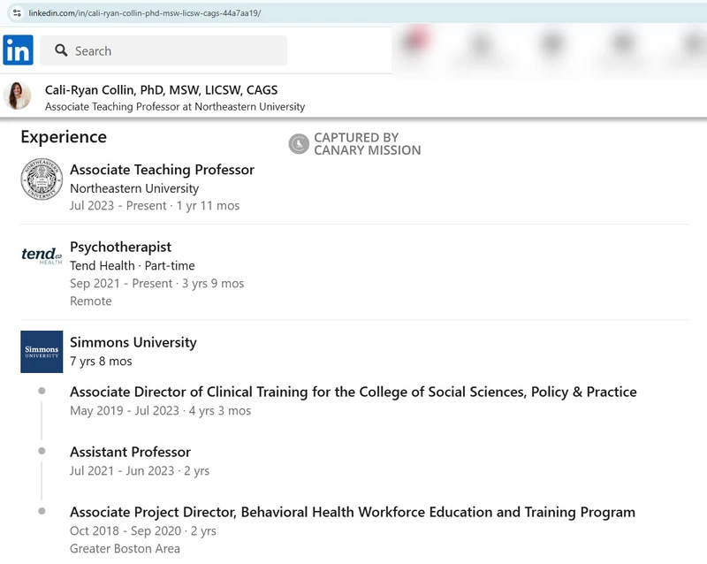
Task: Open the Northeastern University seal logo
Action: [x=42, y=180]
